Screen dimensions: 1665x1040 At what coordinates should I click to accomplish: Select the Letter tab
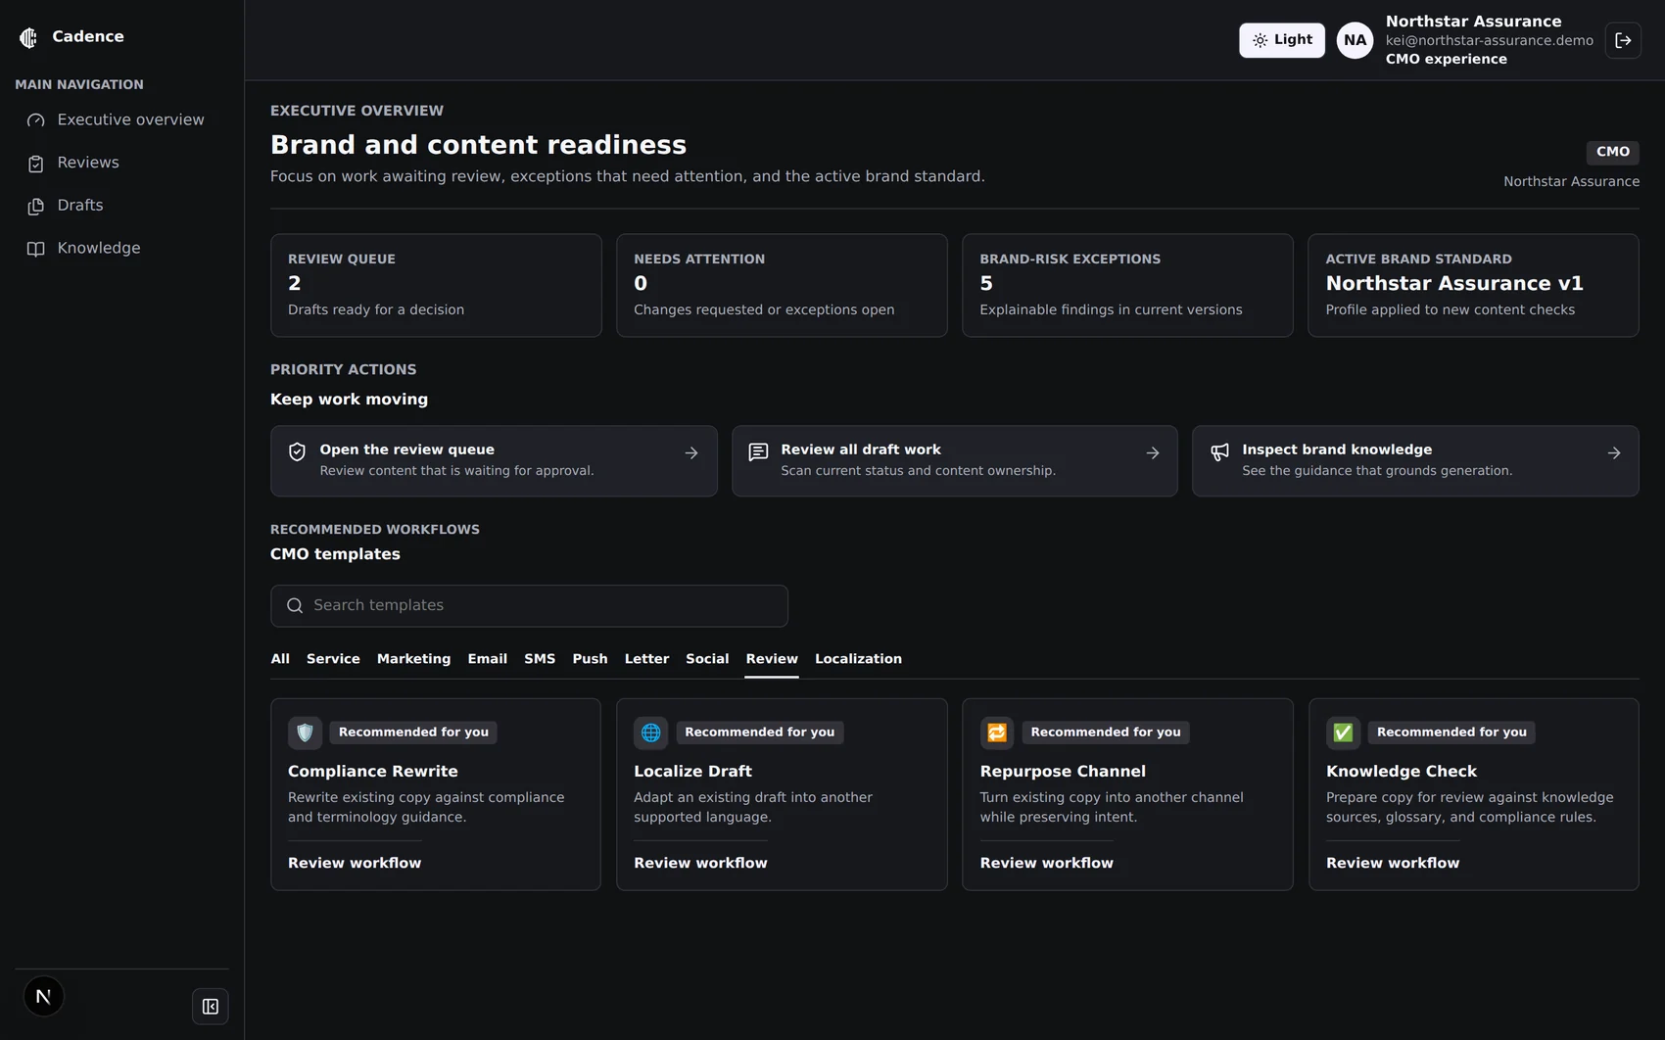click(646, 659)
